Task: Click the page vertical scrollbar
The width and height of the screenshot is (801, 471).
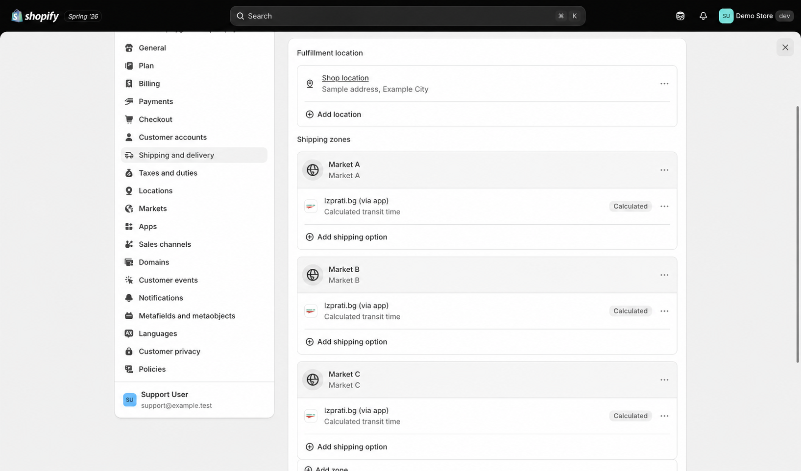Action: (x=798, y=234)
